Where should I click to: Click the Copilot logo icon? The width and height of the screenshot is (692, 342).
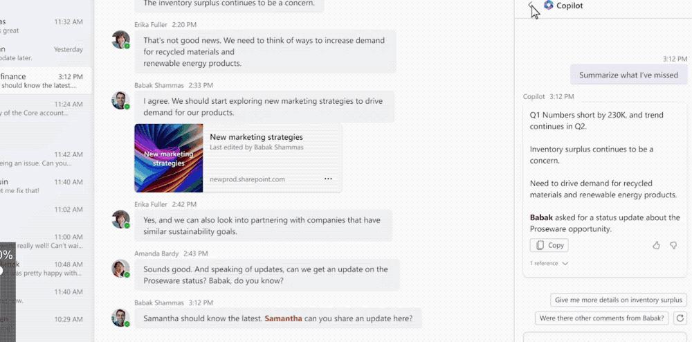click(x=549, y=6)
